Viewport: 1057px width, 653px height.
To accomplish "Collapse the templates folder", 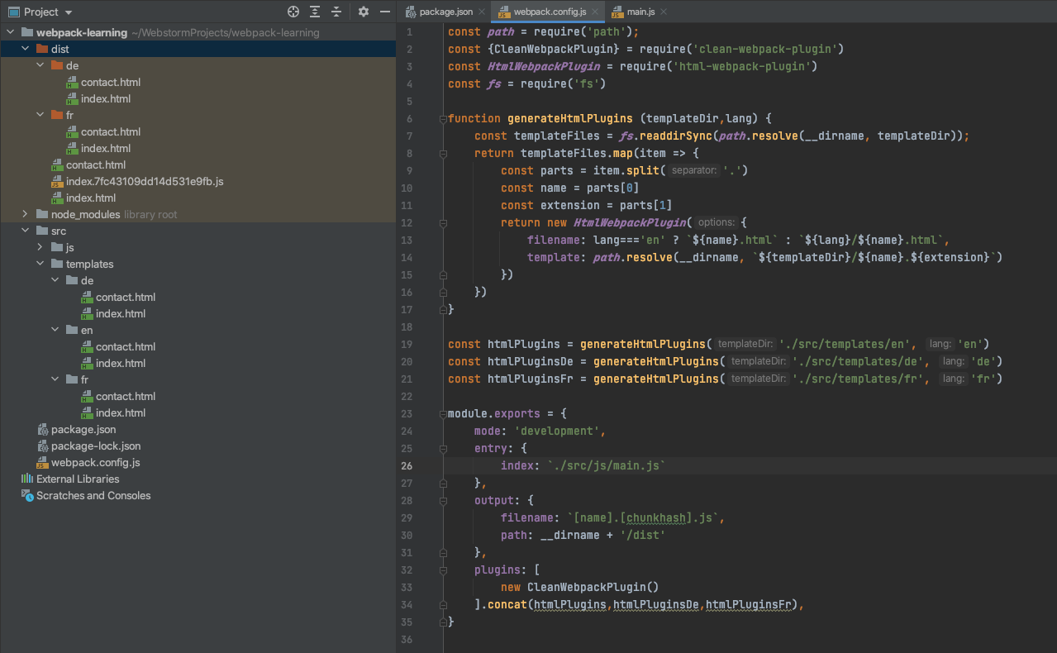I will (40, 265).
